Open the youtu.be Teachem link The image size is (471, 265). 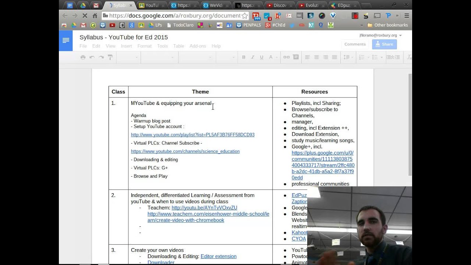pyautogui.click(x=204, y=208)
